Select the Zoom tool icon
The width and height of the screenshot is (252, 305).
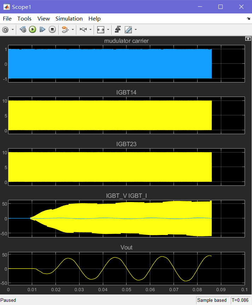point(83,30)
